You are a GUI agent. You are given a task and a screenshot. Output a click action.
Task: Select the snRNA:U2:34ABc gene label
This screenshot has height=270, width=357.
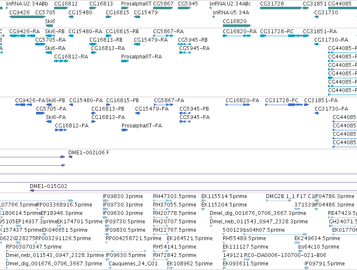(230, 4)
